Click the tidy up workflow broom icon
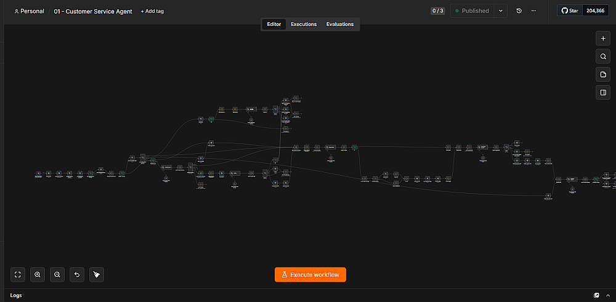 click(x=97, y=274)
